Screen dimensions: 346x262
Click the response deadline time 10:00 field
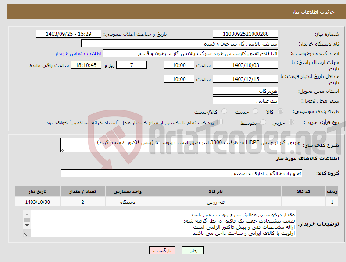[179, 65]
